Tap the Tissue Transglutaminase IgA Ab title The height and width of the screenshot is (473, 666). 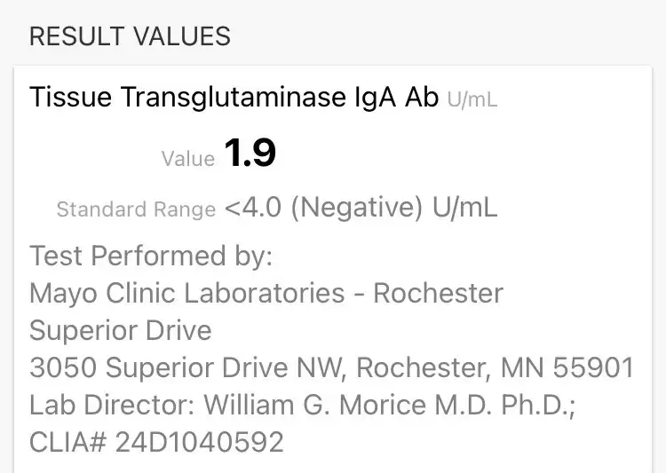coord(234,98)
